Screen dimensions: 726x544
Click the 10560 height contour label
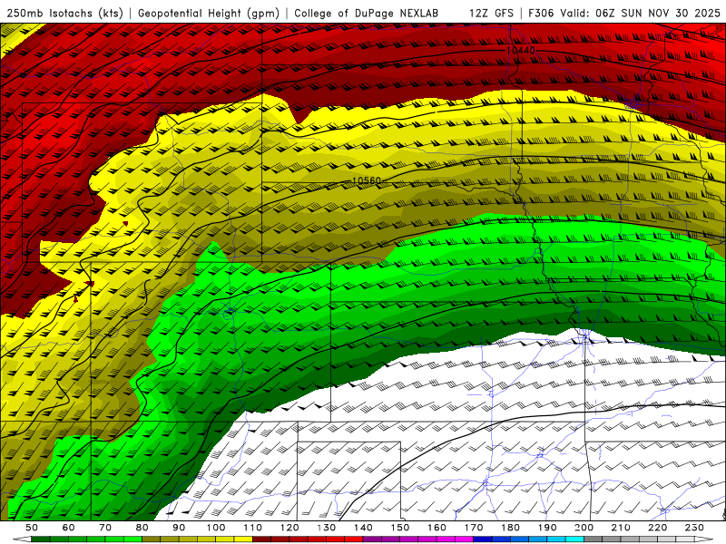[367, 180]
